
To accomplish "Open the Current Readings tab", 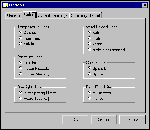I will coord(53,15).
